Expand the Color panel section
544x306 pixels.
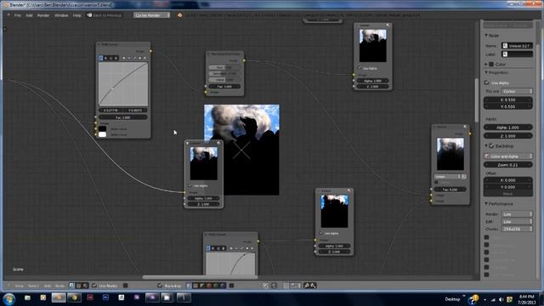pos(486,65)
